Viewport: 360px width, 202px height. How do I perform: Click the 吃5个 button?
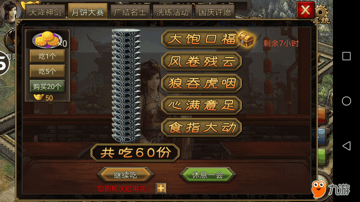(x=47, y=71)
